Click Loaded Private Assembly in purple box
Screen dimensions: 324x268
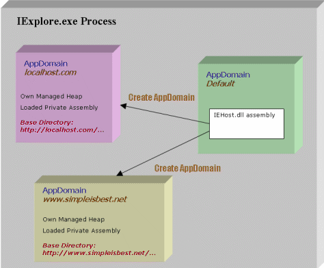[59, 108]
